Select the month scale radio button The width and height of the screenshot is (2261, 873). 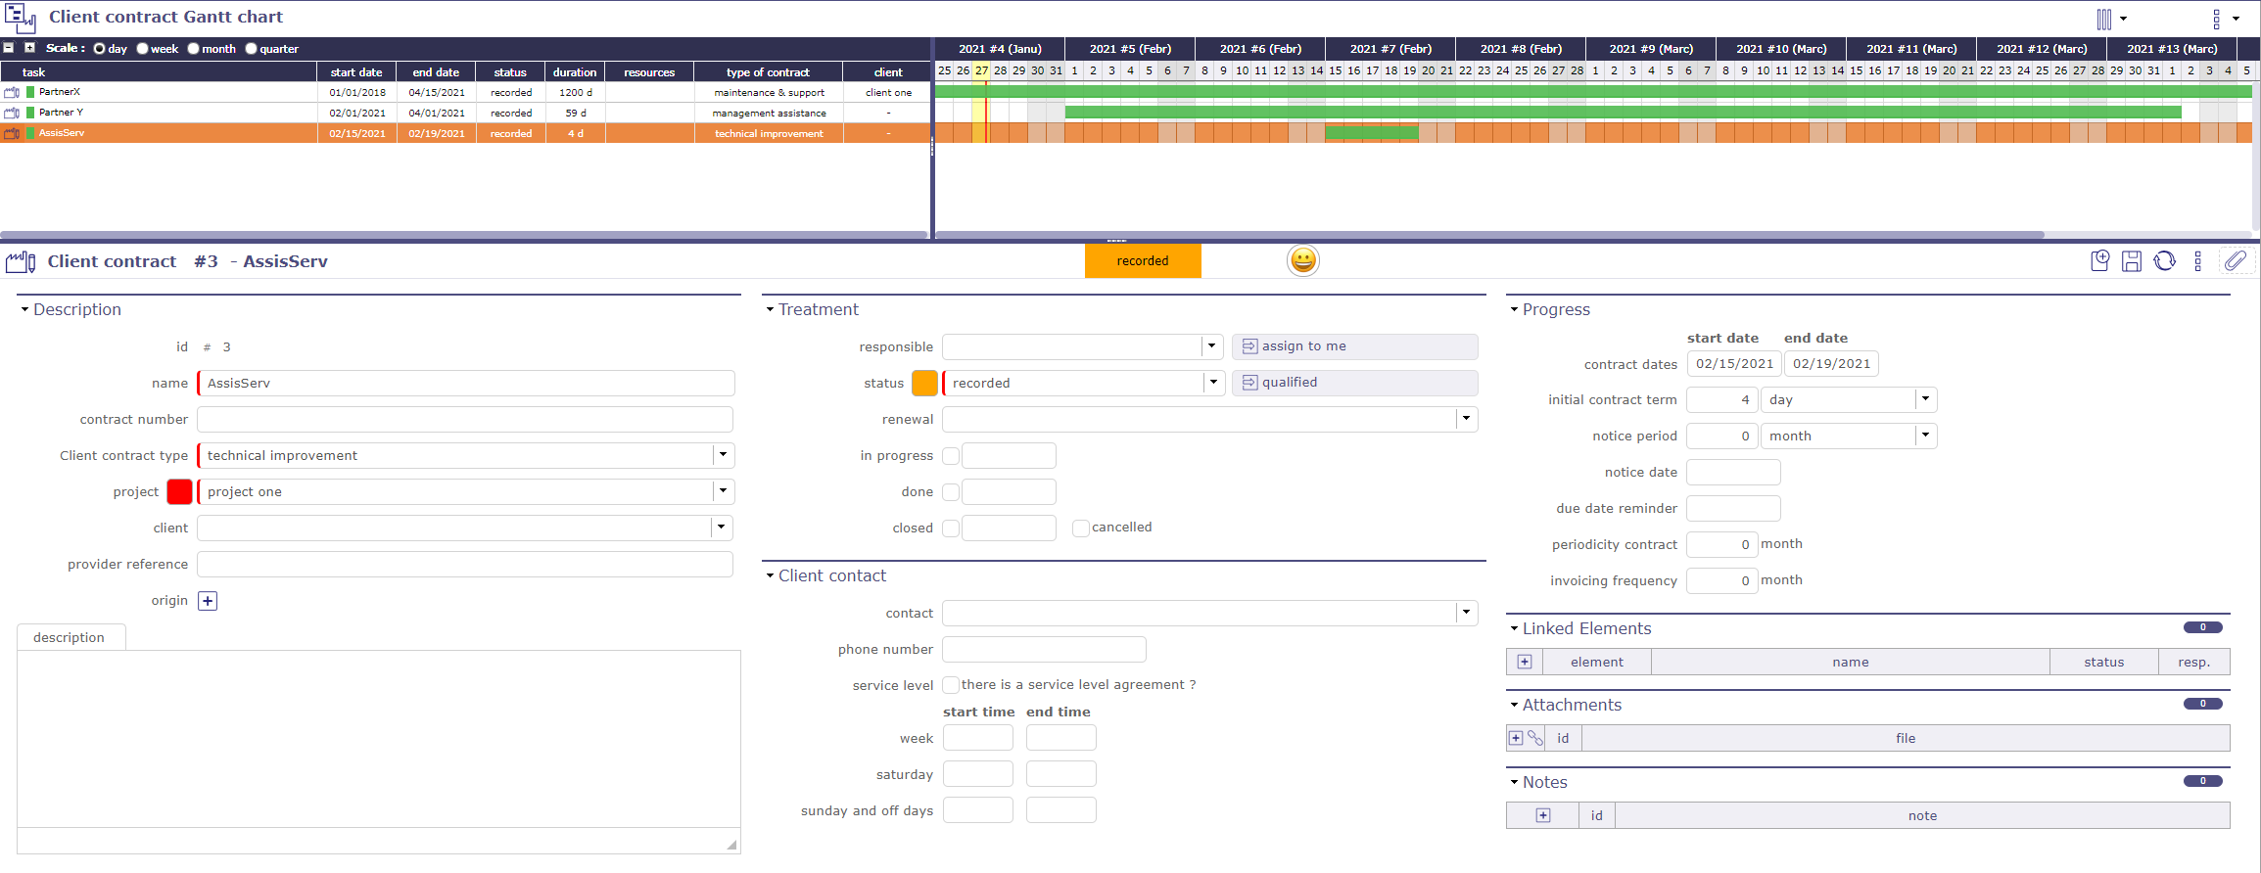pyautogui.click(x=193, y=49)
